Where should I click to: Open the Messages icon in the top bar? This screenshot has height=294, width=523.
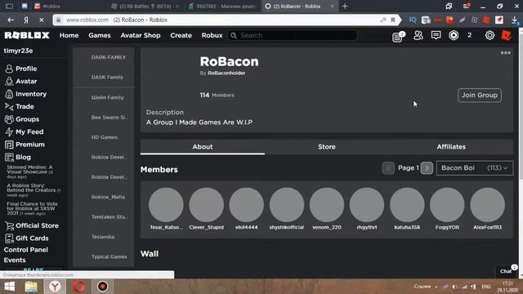pos(436,35)
